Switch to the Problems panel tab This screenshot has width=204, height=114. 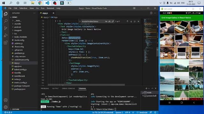pos(45,89)
